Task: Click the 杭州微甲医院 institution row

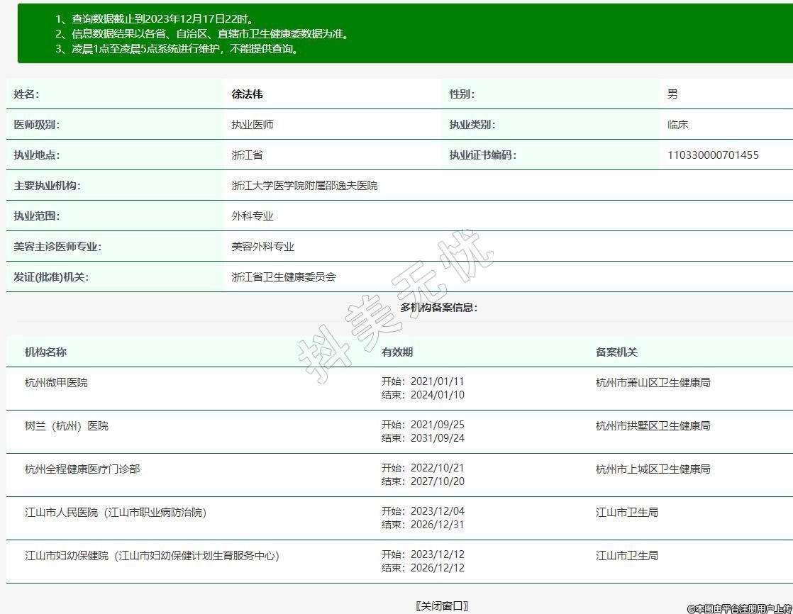Action: click(x=56, y=383)
